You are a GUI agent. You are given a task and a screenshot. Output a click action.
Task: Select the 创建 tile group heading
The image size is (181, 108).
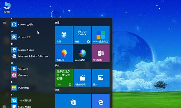(57, 22)
